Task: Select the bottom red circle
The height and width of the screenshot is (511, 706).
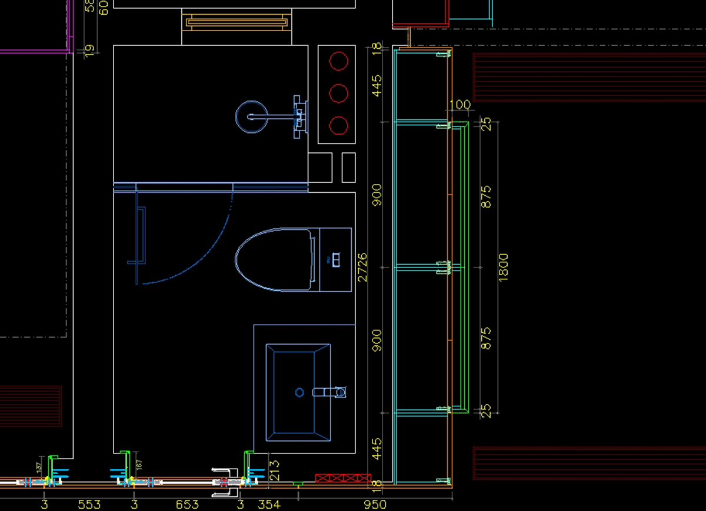Action: pos(339,125)
